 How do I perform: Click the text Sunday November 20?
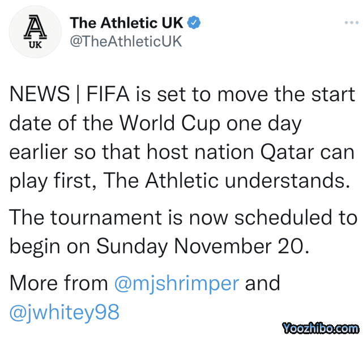click(201, 246)
